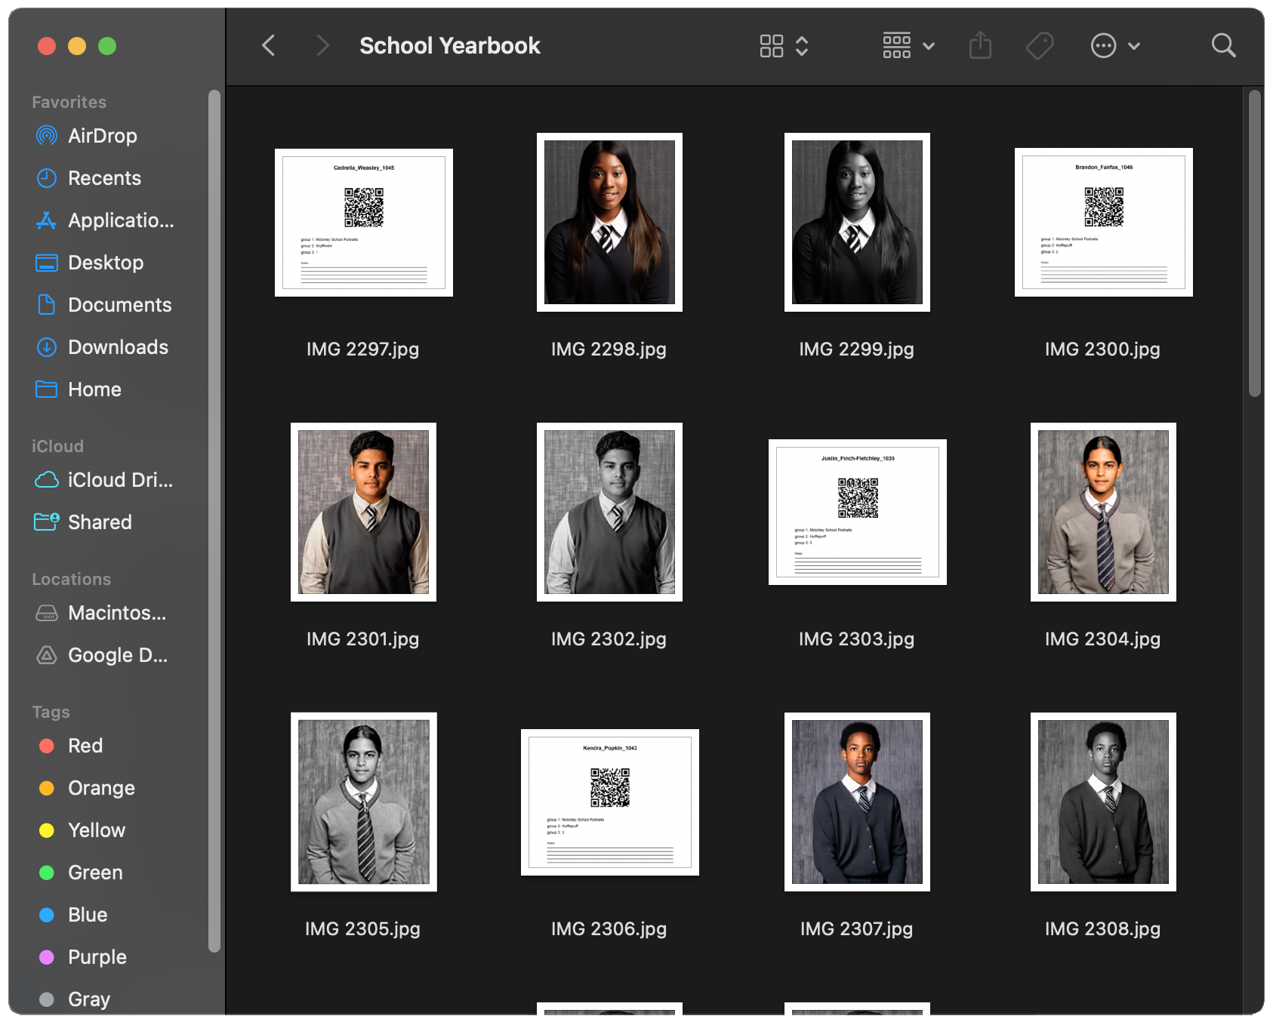
Task: Select the IMG 2301.jpg thumbnail
Action: click(364, 513)
